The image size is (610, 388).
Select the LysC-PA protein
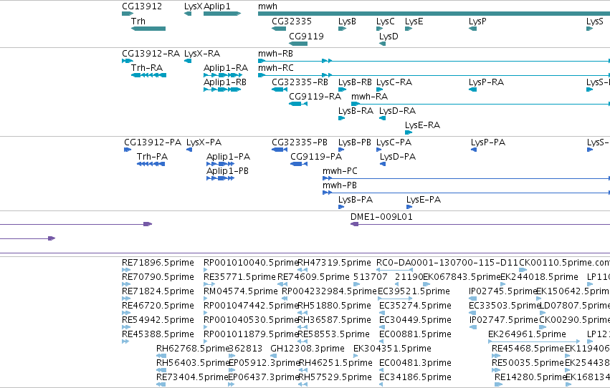pyautogui.click(x=379, y=150)
